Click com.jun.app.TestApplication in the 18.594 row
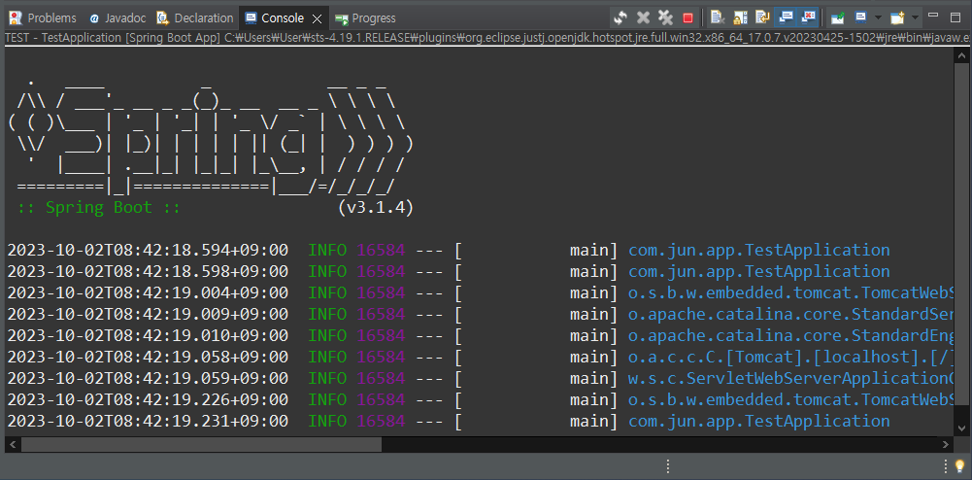This screenshot has height=480, width=972. point(759,251)
